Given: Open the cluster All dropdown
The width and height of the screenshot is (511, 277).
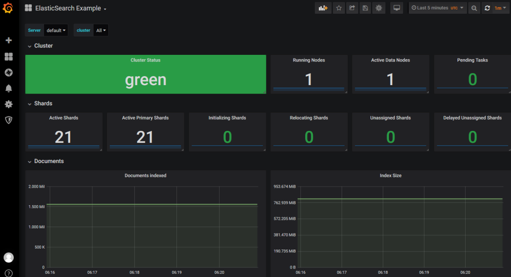Looking at the screenshot, I should (101, 30).
